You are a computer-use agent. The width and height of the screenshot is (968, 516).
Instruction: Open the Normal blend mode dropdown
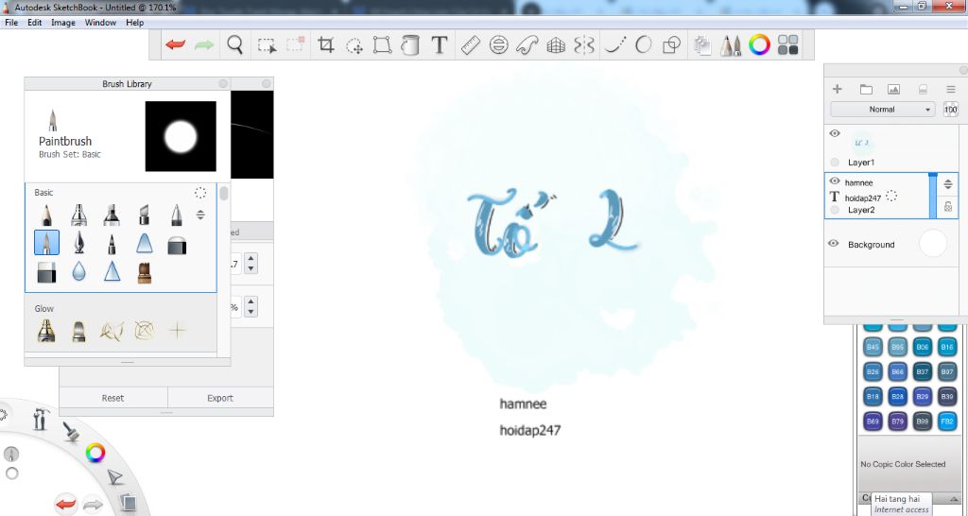(882, 110)
